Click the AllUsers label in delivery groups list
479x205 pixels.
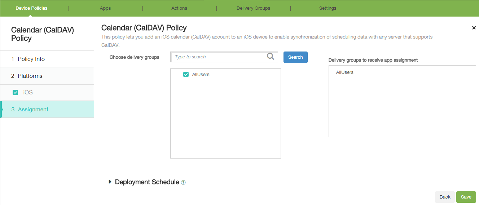pos(201,75)
